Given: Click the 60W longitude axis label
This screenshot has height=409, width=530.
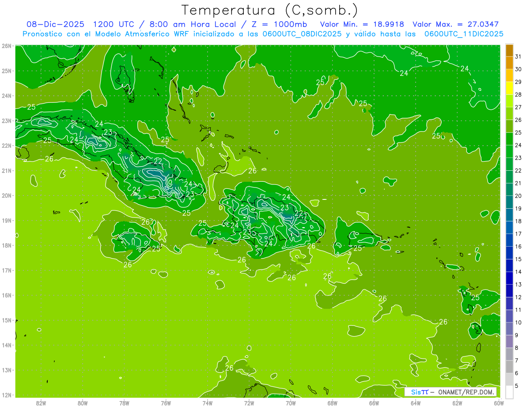Looking at the screenshot, I should tap(499, 402).
